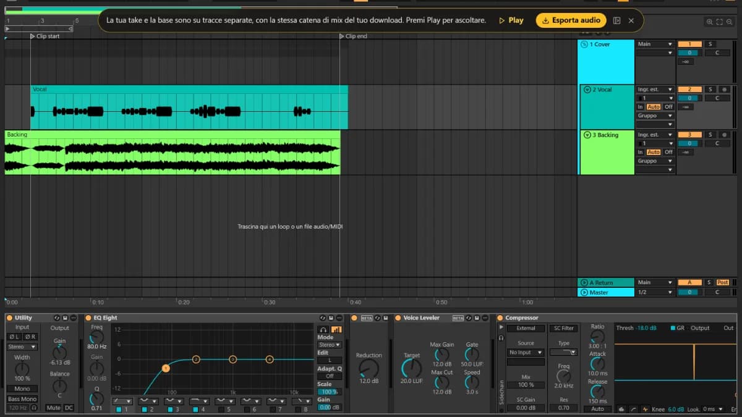The image size is (742, 417).
Task: Click the EQ Eight hot-swap icon
Action: (323, 318)
